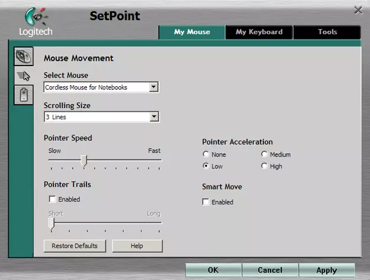Image resolution: width=370 pixels, height=280 pixels.
Task: Click the Pointer Trails length slider handle
Action: [x=51, y=223]
